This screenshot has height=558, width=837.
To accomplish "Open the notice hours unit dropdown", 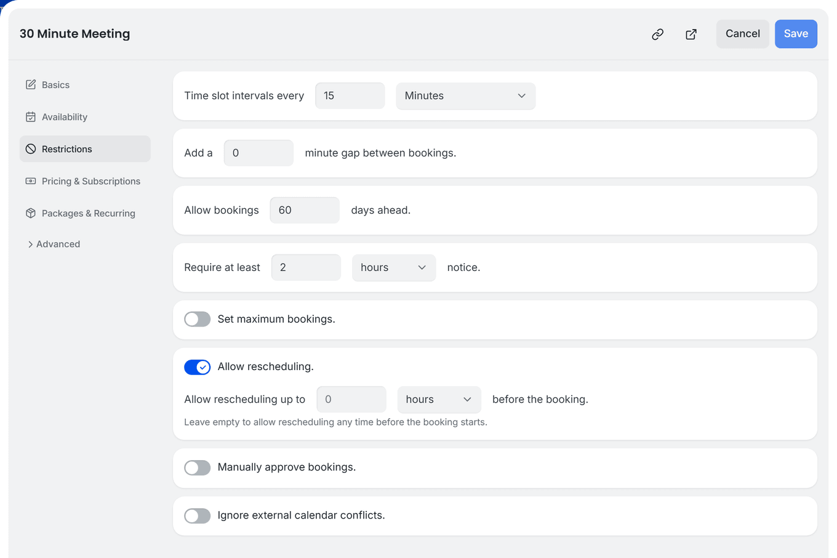I will click(394, 267).
